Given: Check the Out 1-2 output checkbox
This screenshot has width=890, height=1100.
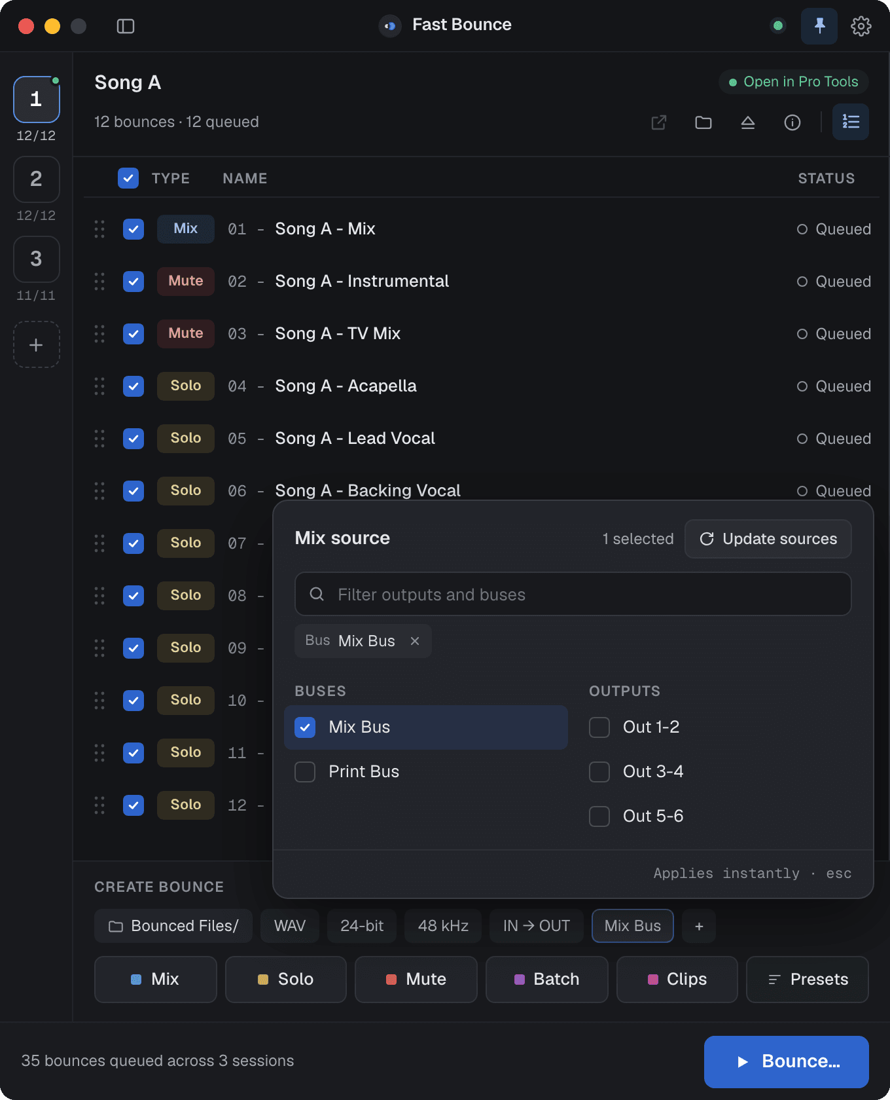Looking at the screenshot, I should tap(599, 727).
